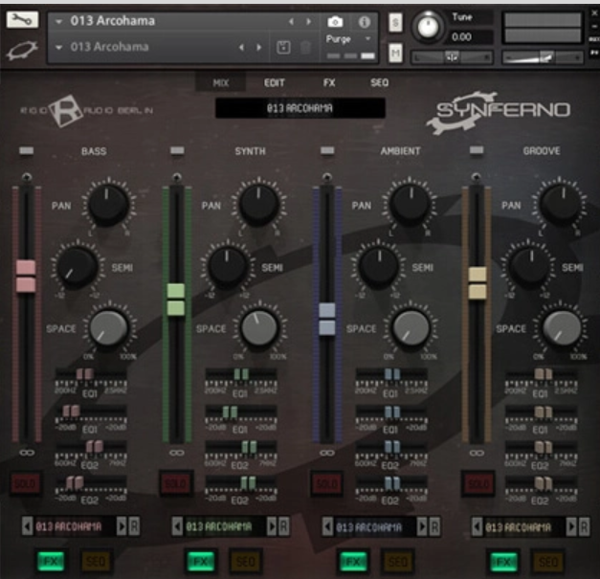Solo the instrument with the S button

[x=395, y=23]
